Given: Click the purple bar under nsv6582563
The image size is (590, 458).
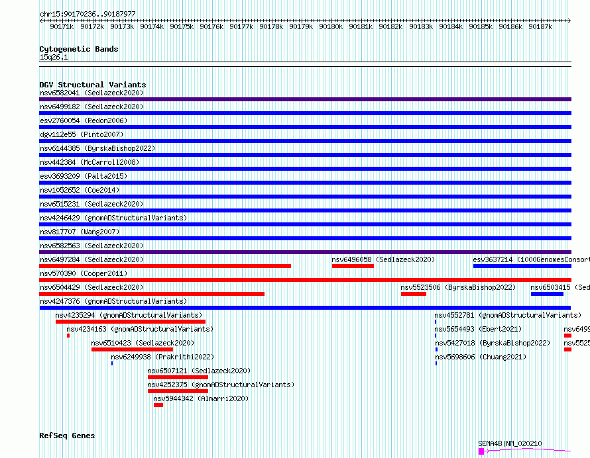Looking at the screenshot, I should (305, 252).
